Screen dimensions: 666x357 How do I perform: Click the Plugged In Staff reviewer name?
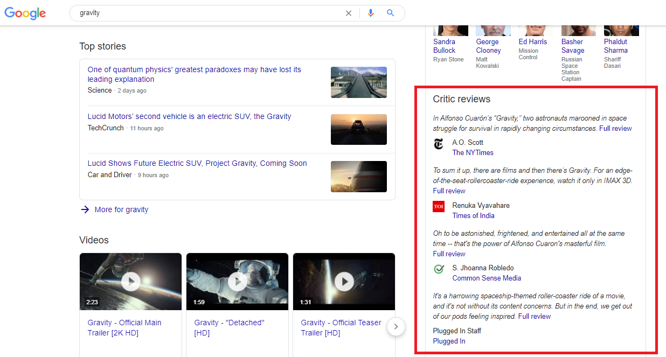(457, 331)
